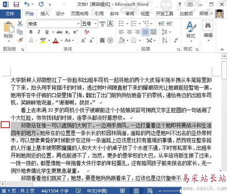
Task: Align text left
Action: (121, 32)
